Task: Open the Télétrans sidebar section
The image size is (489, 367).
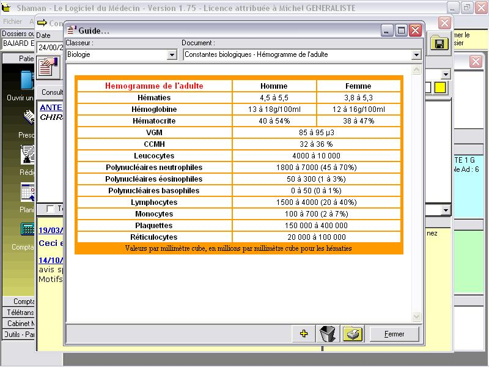Action: pos(19,313)
